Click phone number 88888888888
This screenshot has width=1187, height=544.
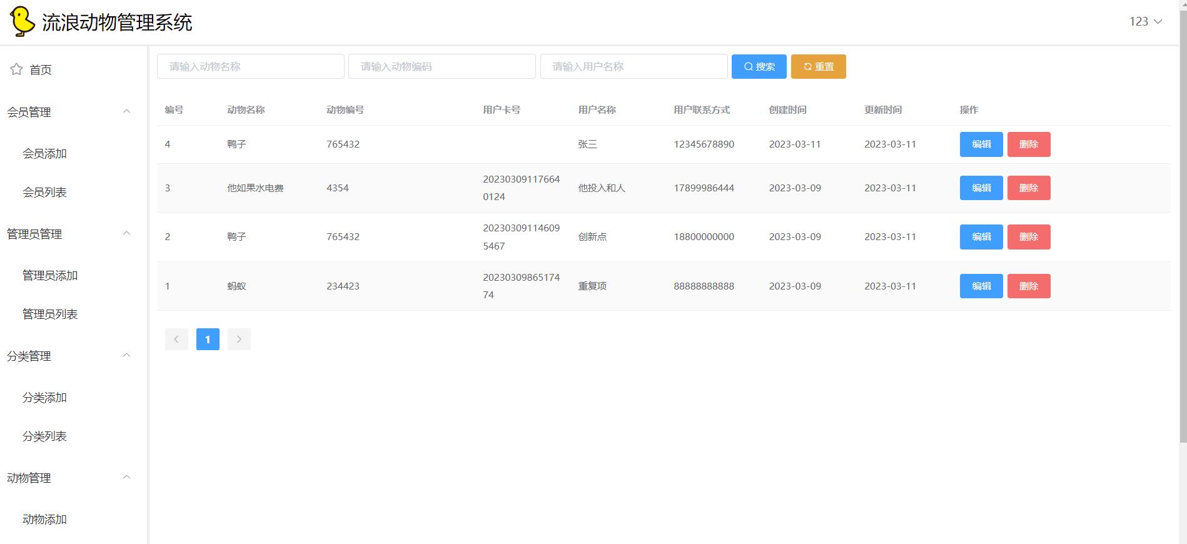click(704, 286)
